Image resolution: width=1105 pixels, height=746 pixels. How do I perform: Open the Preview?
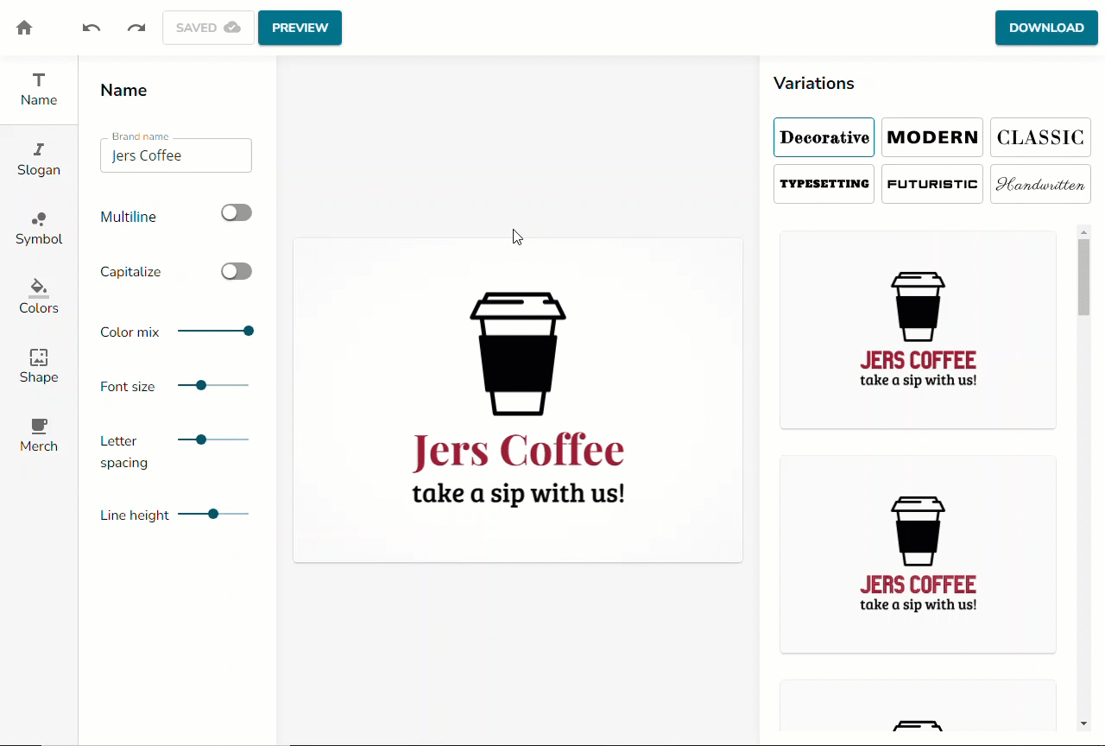(x=300, y=28)
